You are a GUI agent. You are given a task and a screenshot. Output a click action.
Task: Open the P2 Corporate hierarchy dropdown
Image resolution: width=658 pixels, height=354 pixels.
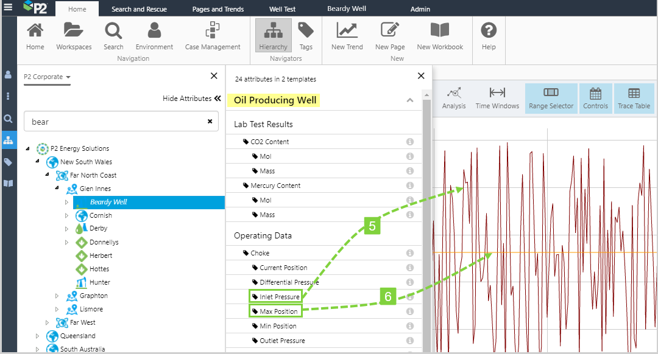47,77
